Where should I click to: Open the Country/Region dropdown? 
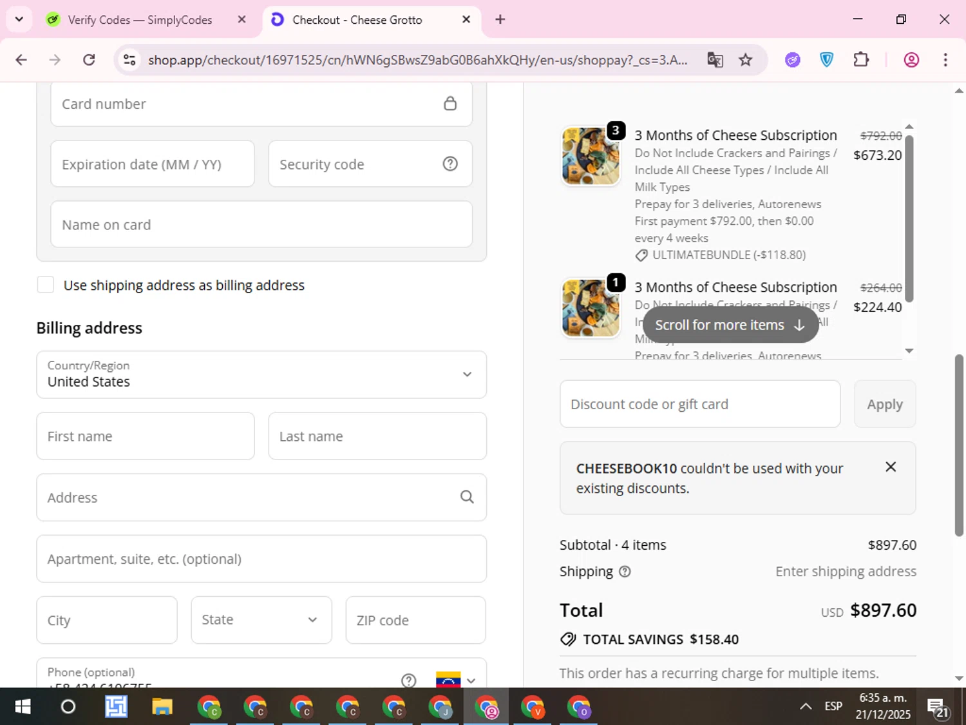(x=261, y=374)
